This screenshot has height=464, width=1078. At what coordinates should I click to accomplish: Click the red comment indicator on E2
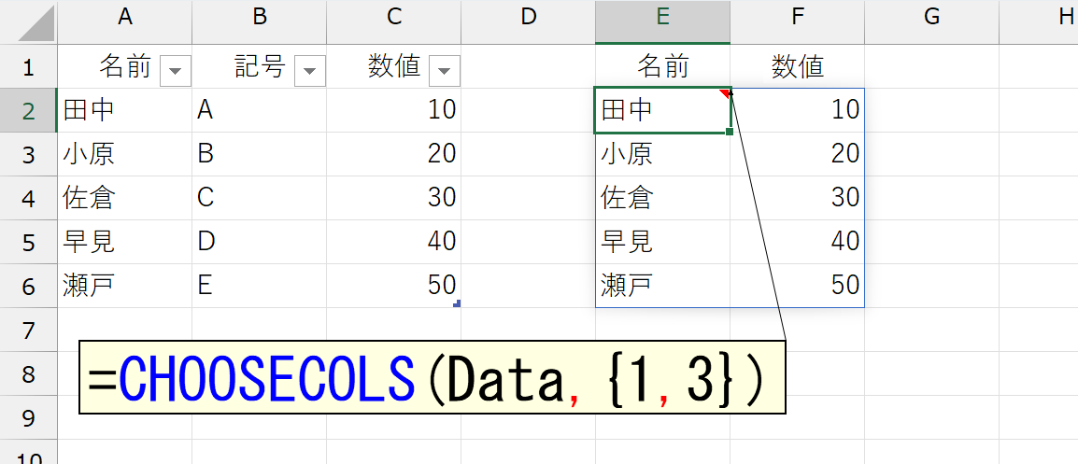(x=725, y=92)
